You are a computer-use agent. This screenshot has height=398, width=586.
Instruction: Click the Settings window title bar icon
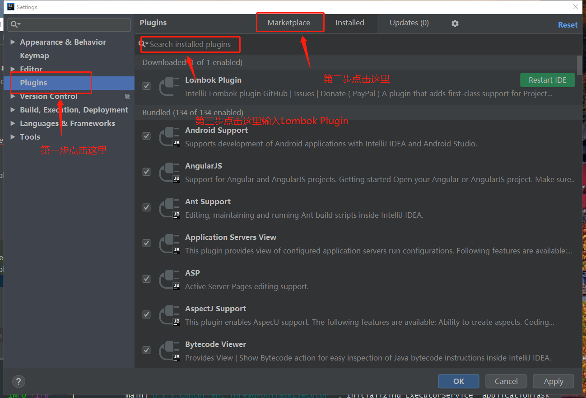(x=10, y=7)
